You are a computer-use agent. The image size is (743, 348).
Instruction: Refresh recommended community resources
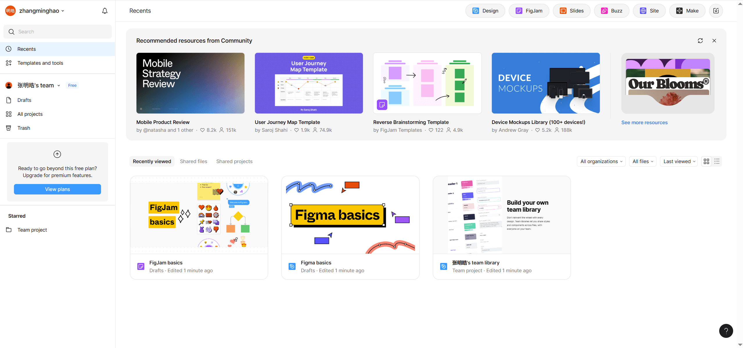[700, 41]
